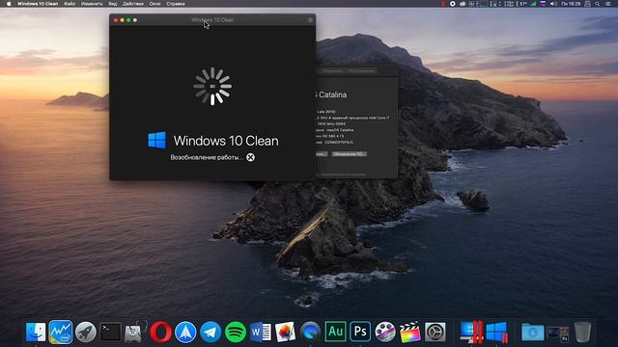Screen dimensions: 618x347
Task: Open the Действия menu
Action: 133,4
